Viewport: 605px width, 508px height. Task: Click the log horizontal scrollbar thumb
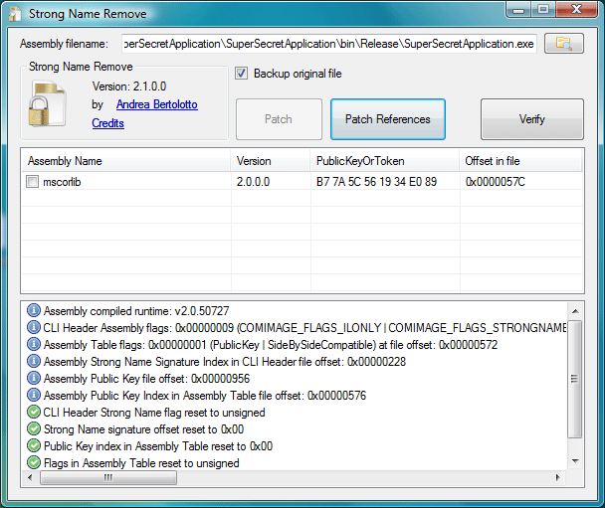coord(108,477)
